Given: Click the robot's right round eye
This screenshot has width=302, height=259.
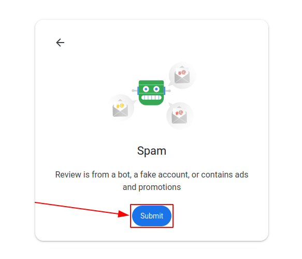Looking at the screenshot, I should (156, 89).
